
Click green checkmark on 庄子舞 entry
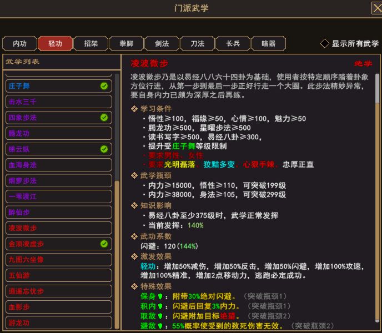pyautogui.click(x=104, y=85)
